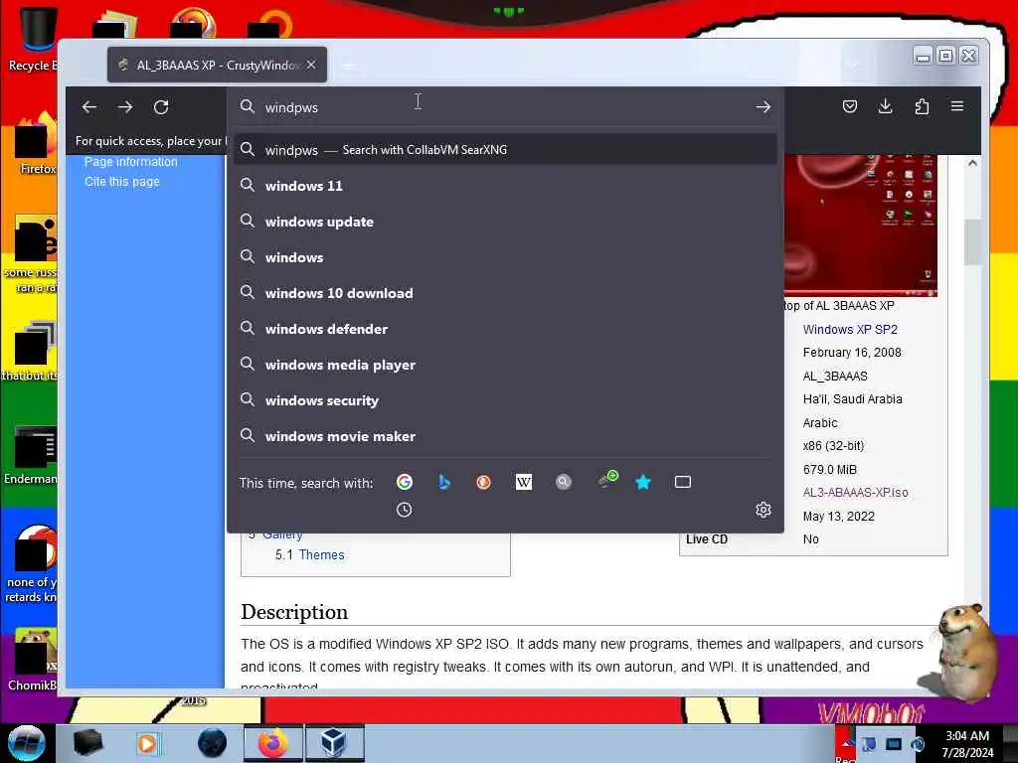The image size is (1018, 763).
Task: Choose windpws Search with CollabVM SearXNG
Action: [505, 150]
